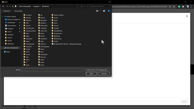Open browser three-dot menu
The width and height of the screenshot is (194, 109).
click(191, 7)
